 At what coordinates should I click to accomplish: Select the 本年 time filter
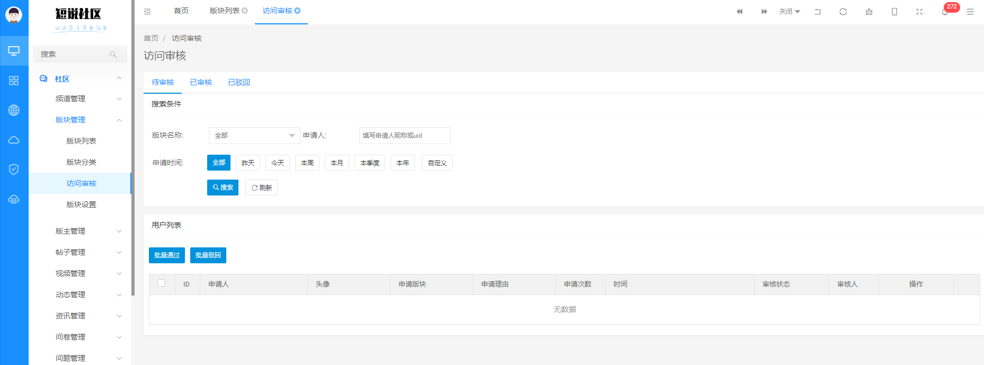pyautogui.click(x=403, y=163)
